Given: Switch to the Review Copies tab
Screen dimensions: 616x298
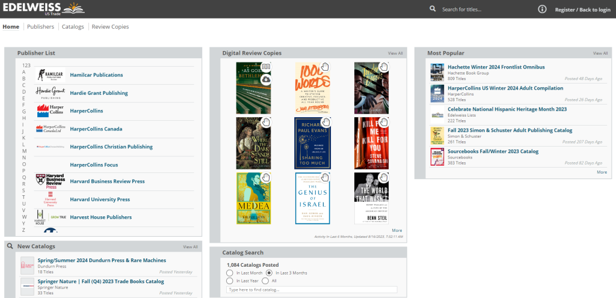Looking at the screenshot, I should [110, 26].
